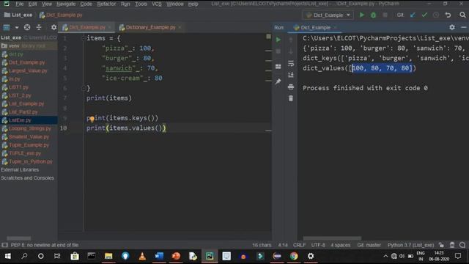Print the Run console output
The image size is (469, 264).
point(291,87)
